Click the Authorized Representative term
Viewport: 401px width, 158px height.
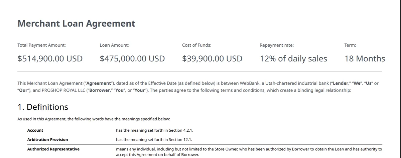[53, 149]
